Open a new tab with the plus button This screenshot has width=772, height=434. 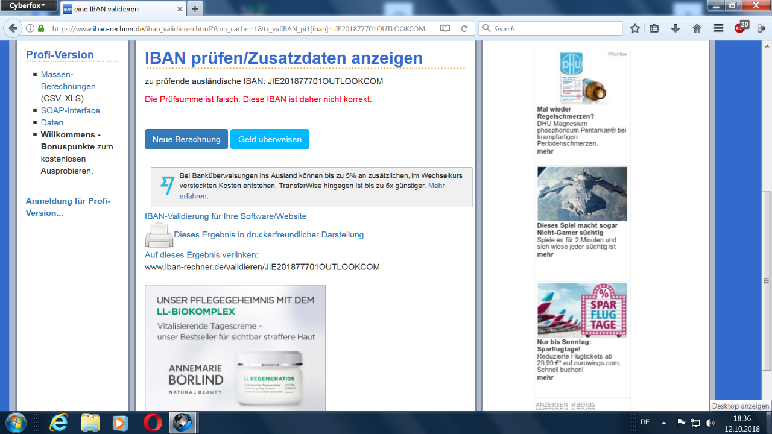pos(195,9)
